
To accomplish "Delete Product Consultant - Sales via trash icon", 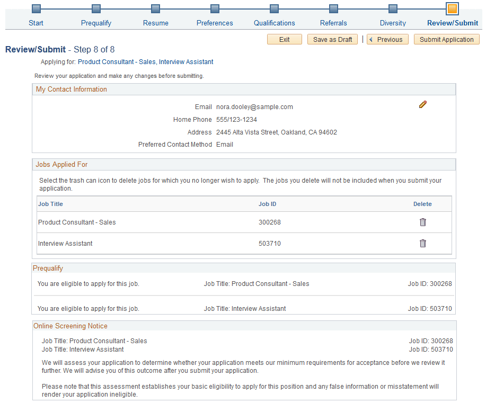I will pyautogui.click(x=422, y=222).
